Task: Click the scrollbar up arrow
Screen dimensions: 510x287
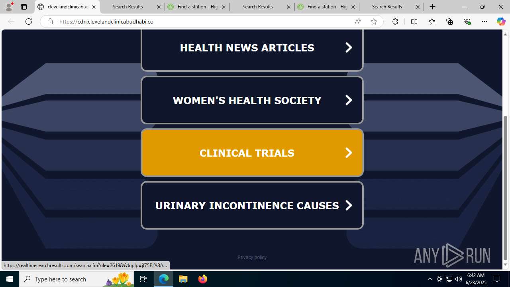Action: (505, 34)
